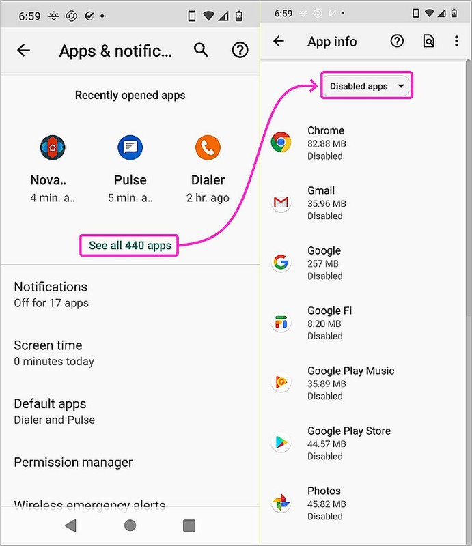Click the 'Dialer and Pulse' subtitle

click(x=55, y=420)
